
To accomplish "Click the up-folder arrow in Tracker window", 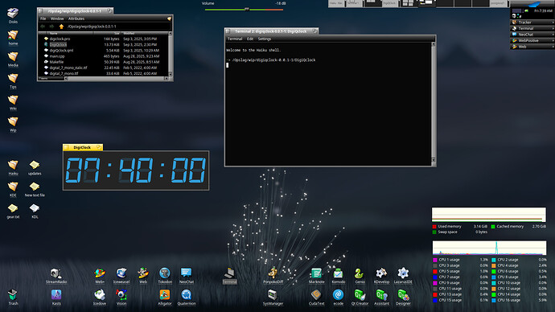I will coord(61,27).
